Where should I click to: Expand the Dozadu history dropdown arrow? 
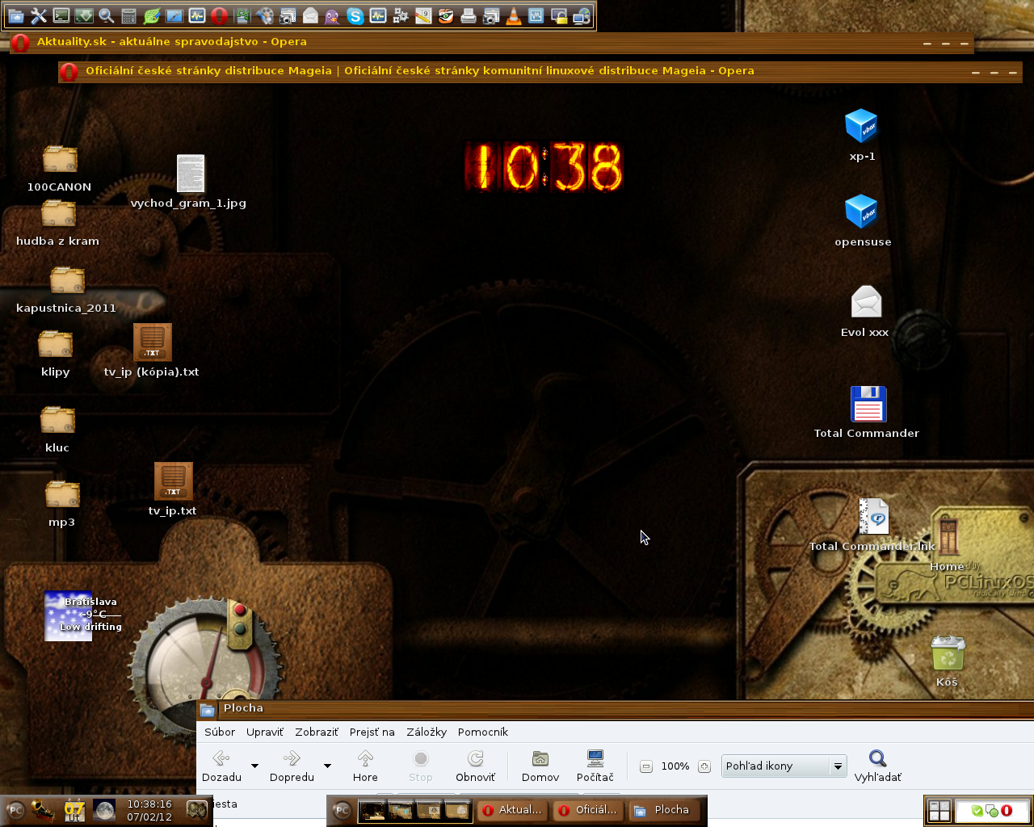pos(255,766)
